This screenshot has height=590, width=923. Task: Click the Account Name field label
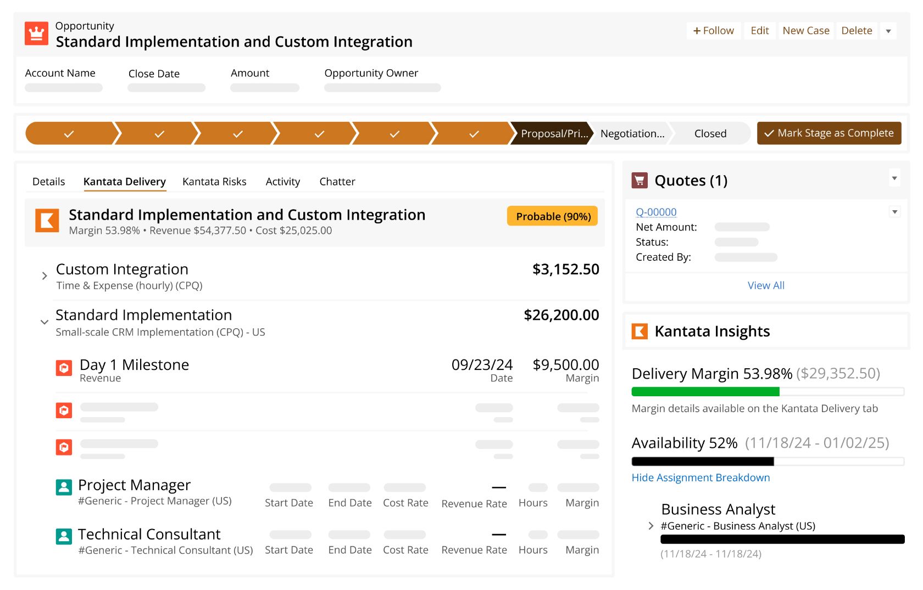tap(60, 73)
